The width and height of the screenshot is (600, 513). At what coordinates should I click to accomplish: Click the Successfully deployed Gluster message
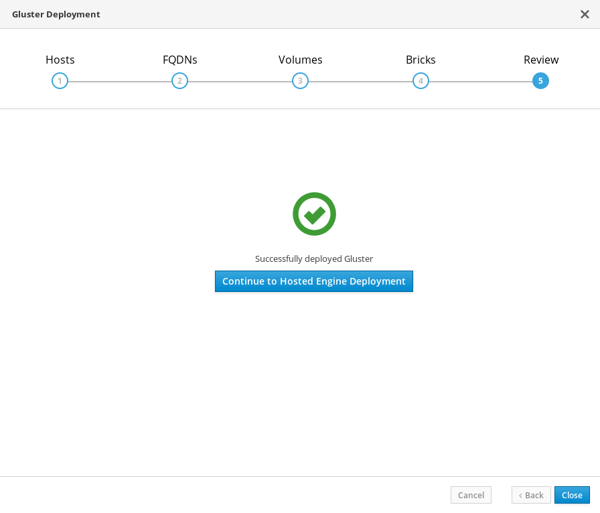[314, 259]
